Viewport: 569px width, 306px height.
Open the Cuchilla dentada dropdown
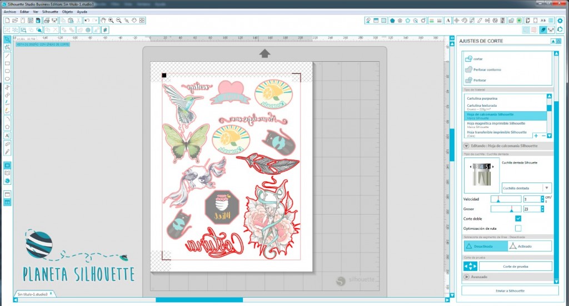click(527, 188)
